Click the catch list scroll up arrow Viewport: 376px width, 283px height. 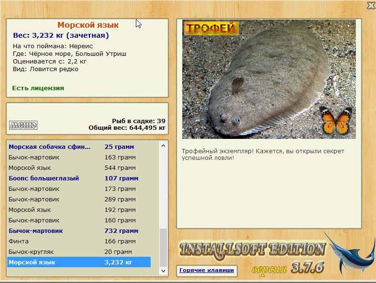coord(164,146)
